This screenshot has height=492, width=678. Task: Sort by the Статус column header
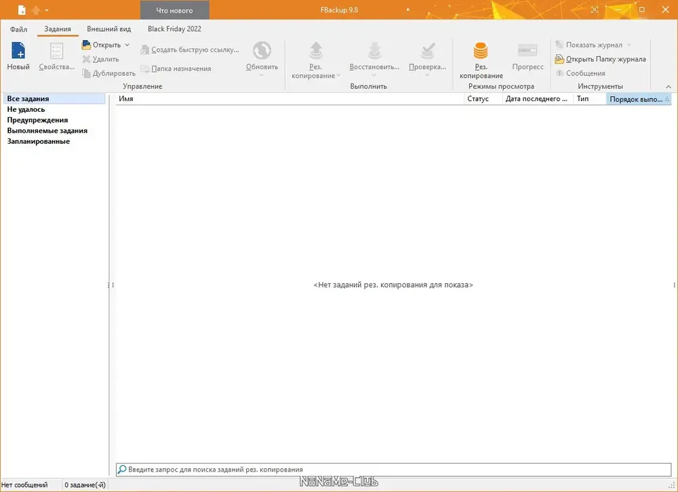click(483, 99)
